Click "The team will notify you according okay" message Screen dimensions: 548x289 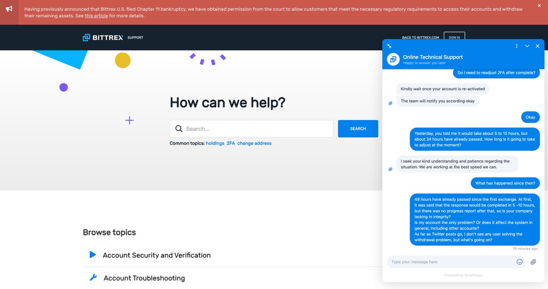(437, 101)
